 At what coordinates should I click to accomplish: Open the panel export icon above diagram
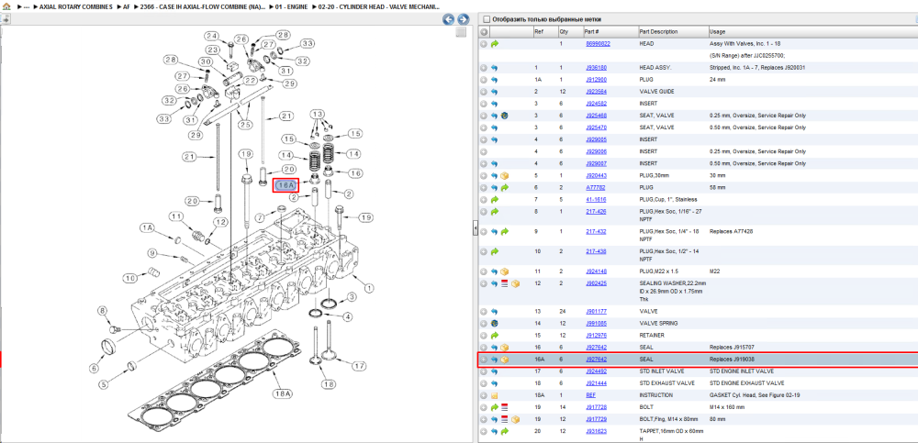[x=6, y=18]
